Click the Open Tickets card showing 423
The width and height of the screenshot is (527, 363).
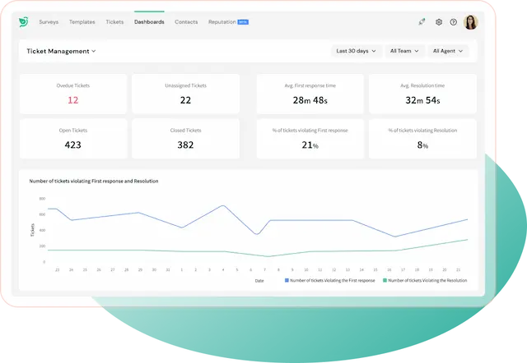click(73, 139)
